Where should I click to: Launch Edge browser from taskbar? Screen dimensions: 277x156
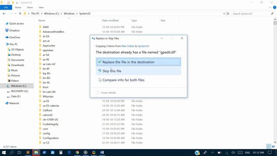point(69,153)
